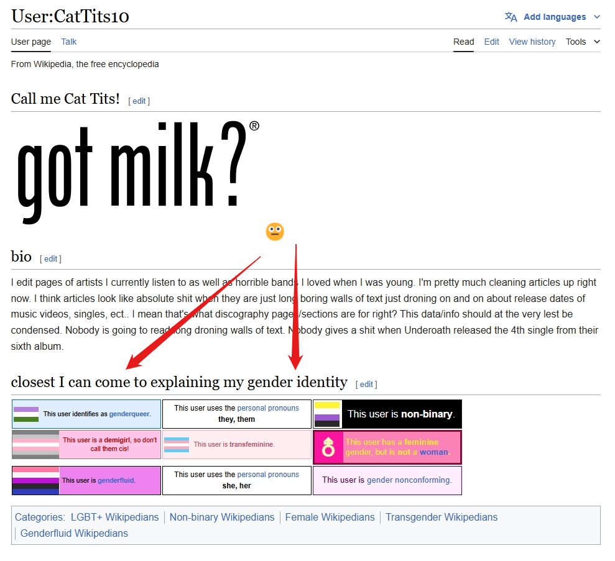Click the genderfluid flag icon
615x561 pixels.
[x=35, y=480]
